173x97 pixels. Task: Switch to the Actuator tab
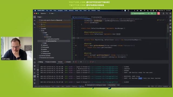click(68, 62)
